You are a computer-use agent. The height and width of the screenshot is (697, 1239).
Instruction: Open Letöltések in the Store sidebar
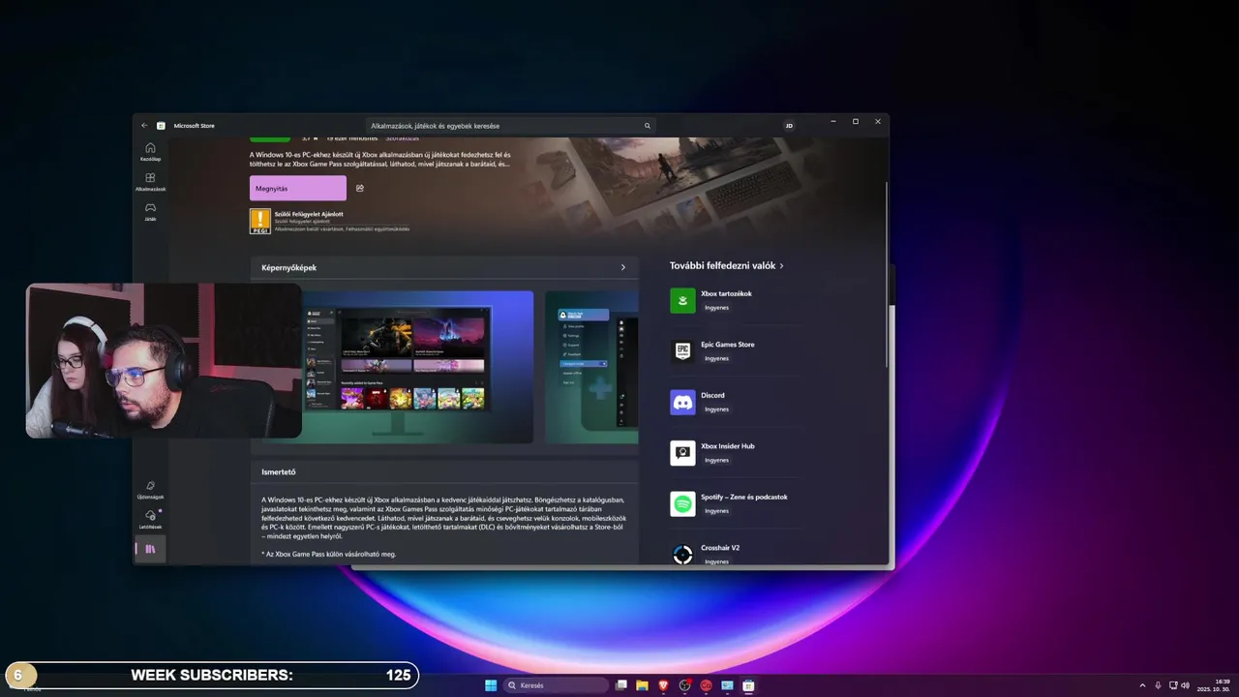150,519
